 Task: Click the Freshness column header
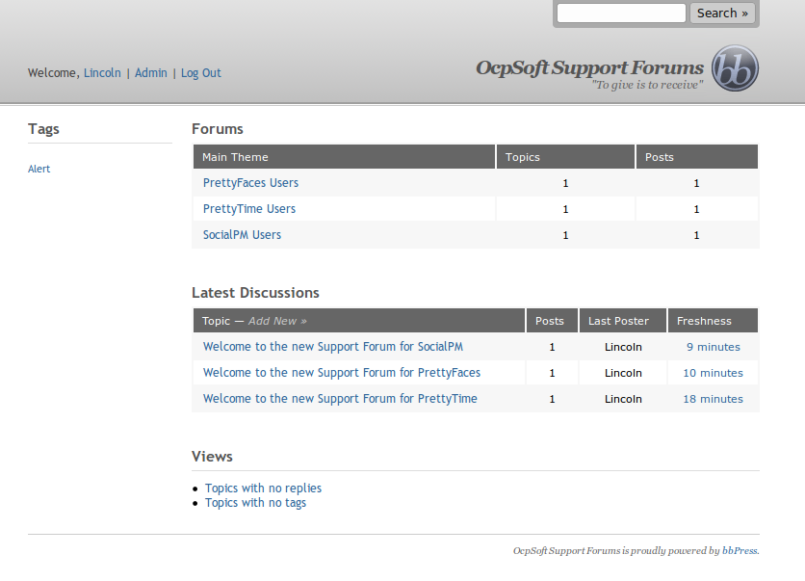pyautogui.click(x=713, y=321)
